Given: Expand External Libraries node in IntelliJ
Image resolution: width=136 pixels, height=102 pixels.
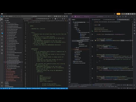Looking at the screenshot, I should [73, 61].
